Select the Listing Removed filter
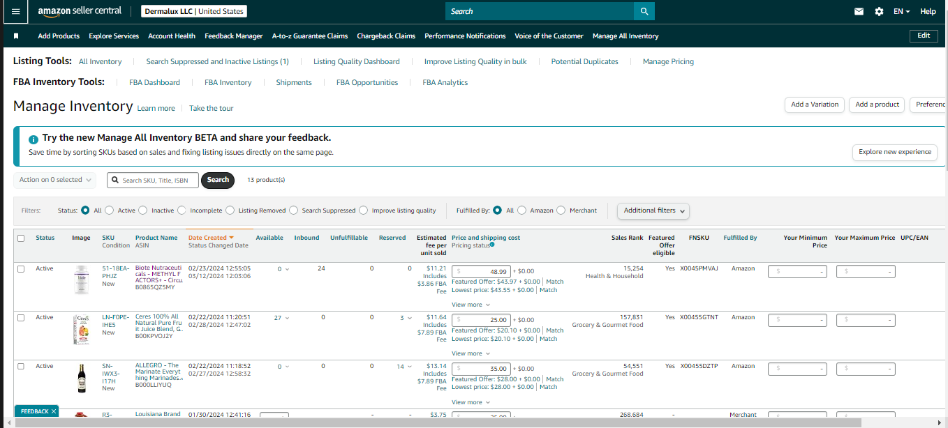 [x=230, y=210]
